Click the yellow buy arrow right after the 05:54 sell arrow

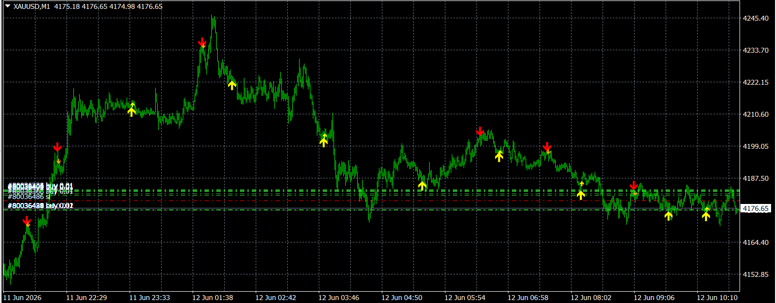click(x=499, y=156)
